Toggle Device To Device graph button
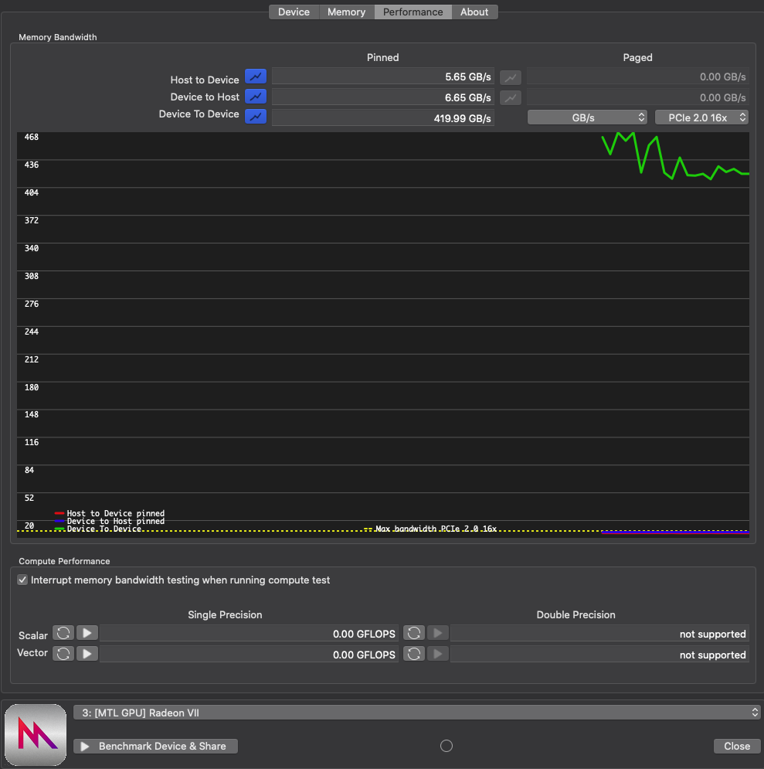764x769 pixels. (x=256, y=117)
